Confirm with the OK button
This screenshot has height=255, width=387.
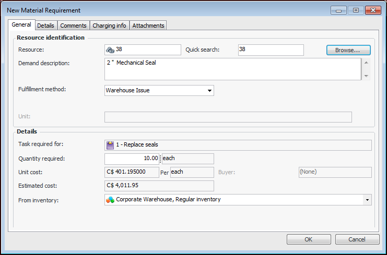309,239
